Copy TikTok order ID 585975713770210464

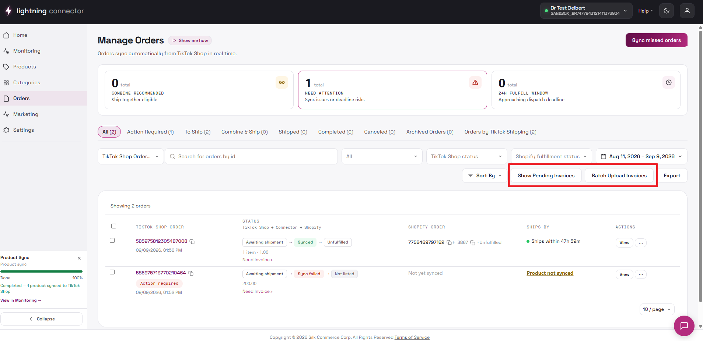(x=191, y=273)
